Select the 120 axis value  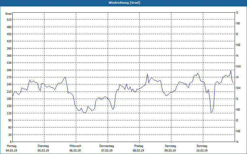click(x=9, y=113)
